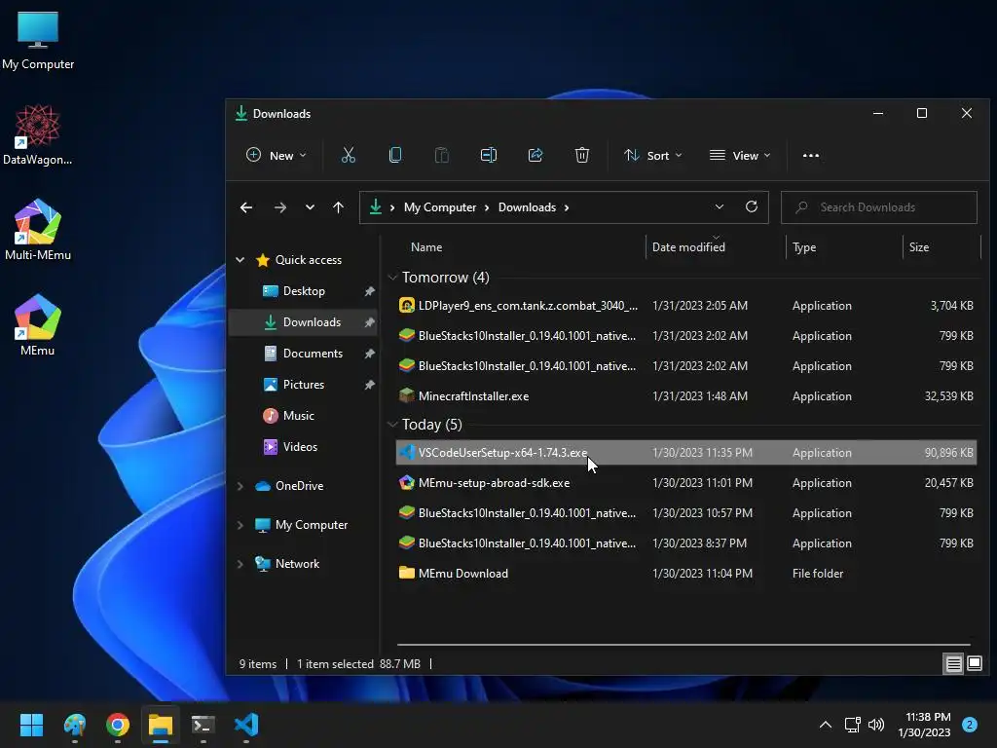The image size is (997, 748).
Task: Select the Multi-MEmu desktop shortcut
Action: [38, 230]
